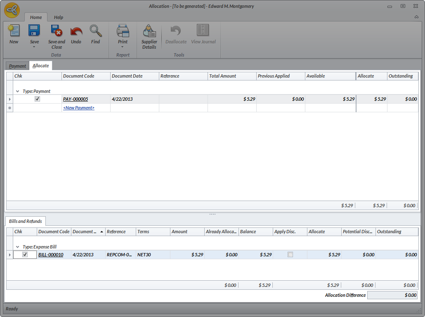Toggle Apply Disc. checkbox for BILL-000010
Image resolution: width=425 pixels, height=317 pixels.
(x=290, y=255)
